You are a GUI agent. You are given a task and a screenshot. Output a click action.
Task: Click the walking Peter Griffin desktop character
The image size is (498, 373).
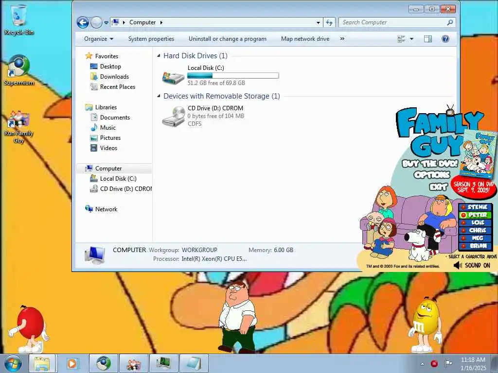[237, 317]
